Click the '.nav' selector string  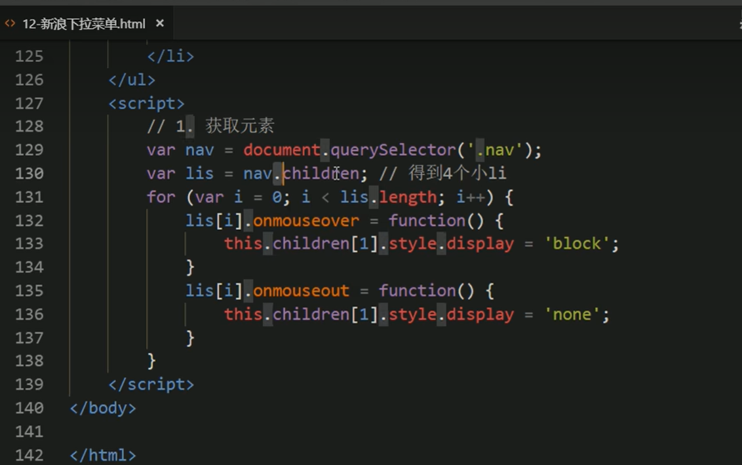[495, 150]
